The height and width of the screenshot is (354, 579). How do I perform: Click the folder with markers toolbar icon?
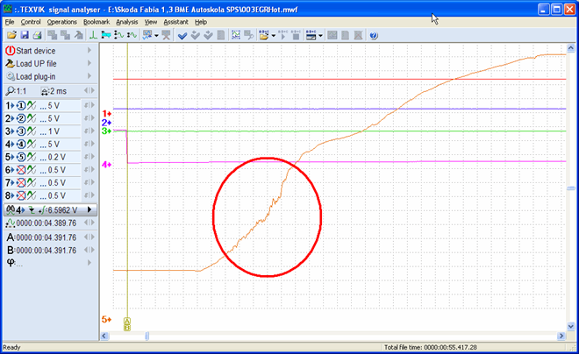coord(264,35)
